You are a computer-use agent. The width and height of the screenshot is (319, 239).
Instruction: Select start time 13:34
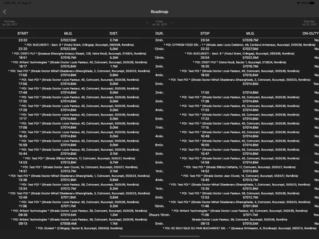point(23,189)
